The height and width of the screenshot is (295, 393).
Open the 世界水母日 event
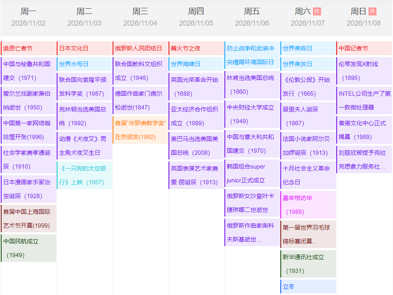click(85, 64)
